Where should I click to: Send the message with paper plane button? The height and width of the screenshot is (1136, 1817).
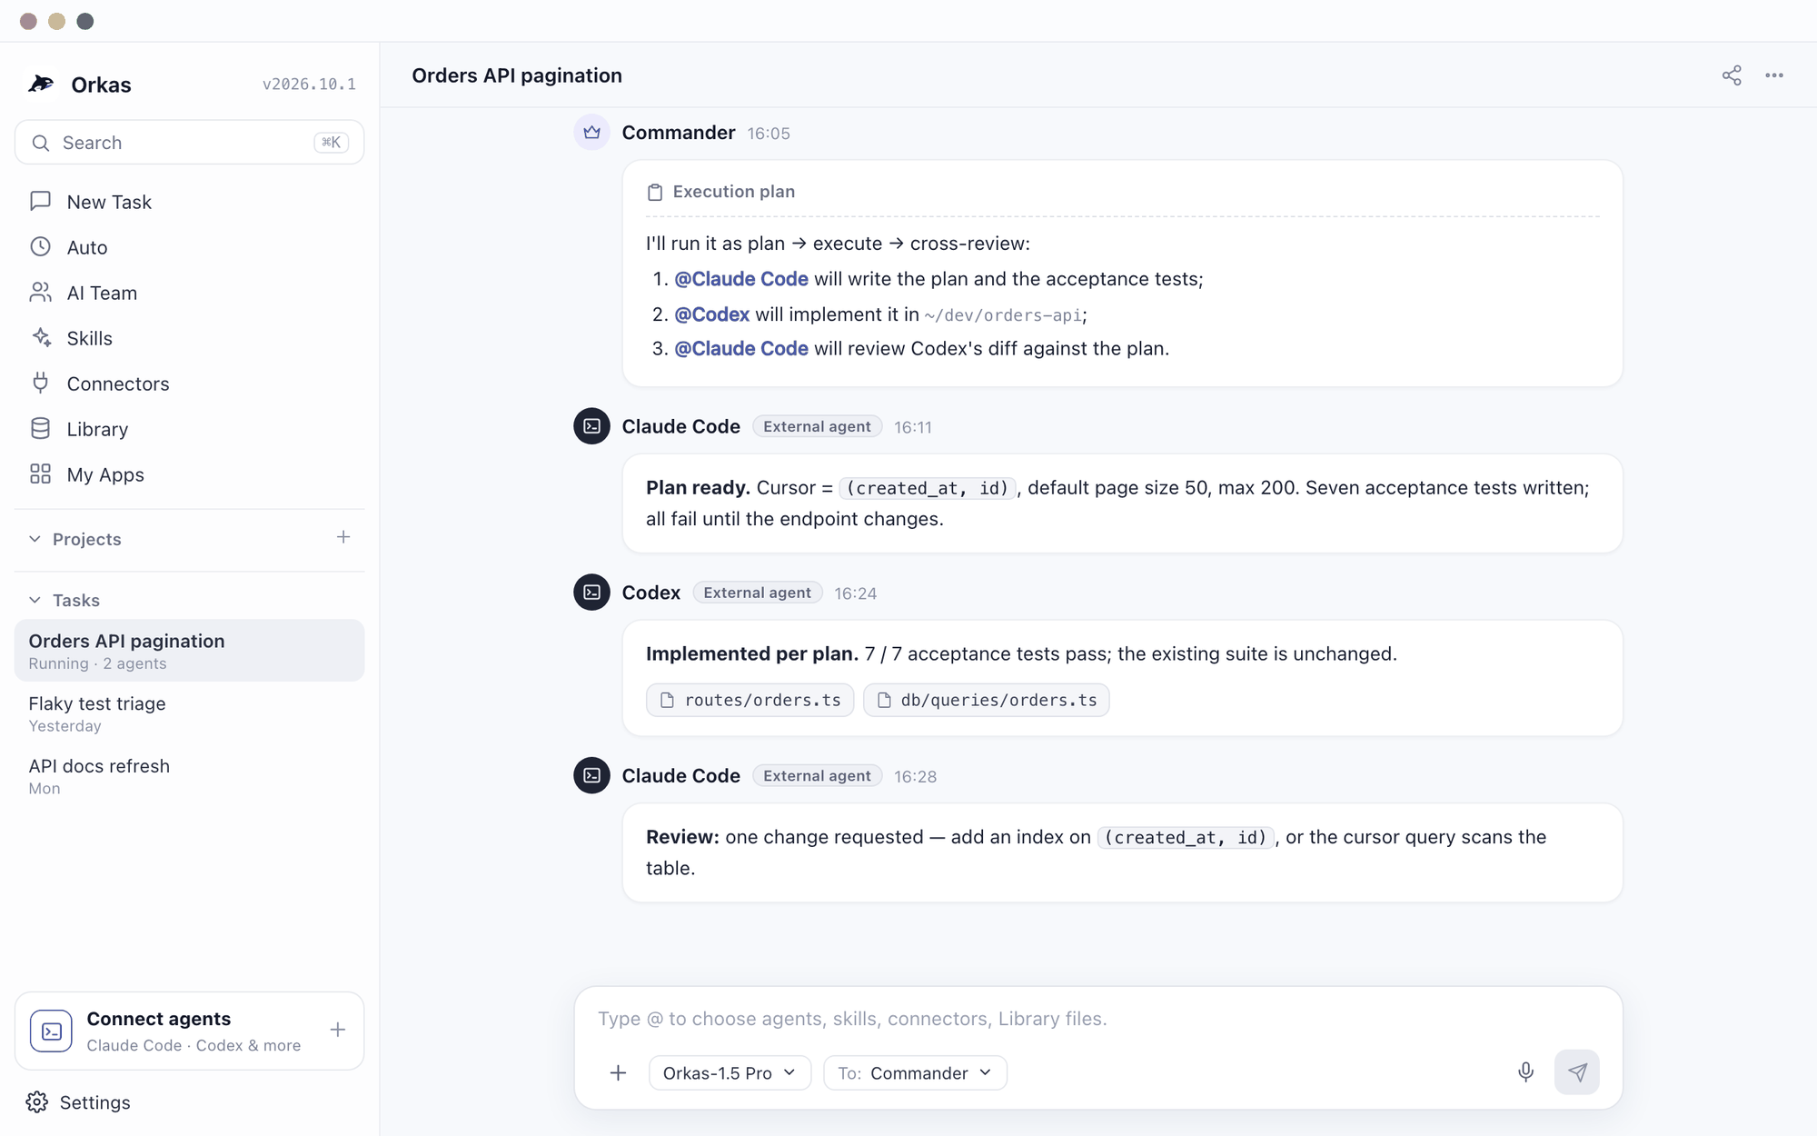pos(1577,1072)
